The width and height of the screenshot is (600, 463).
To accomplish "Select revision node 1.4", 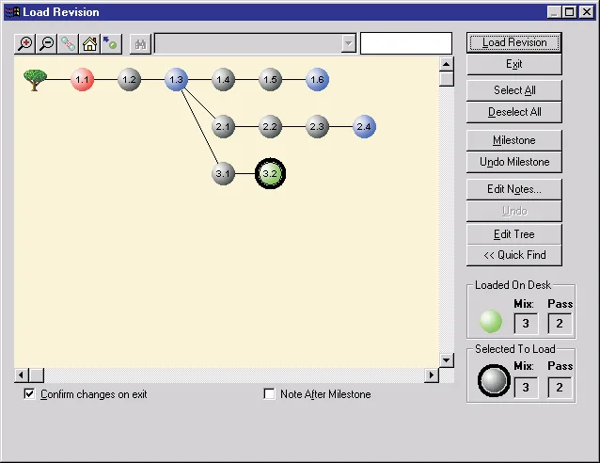I will pos(223,80).
